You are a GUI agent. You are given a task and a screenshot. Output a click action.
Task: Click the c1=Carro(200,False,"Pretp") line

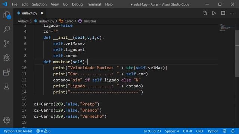pyautogui.click(x=66, y=104)
